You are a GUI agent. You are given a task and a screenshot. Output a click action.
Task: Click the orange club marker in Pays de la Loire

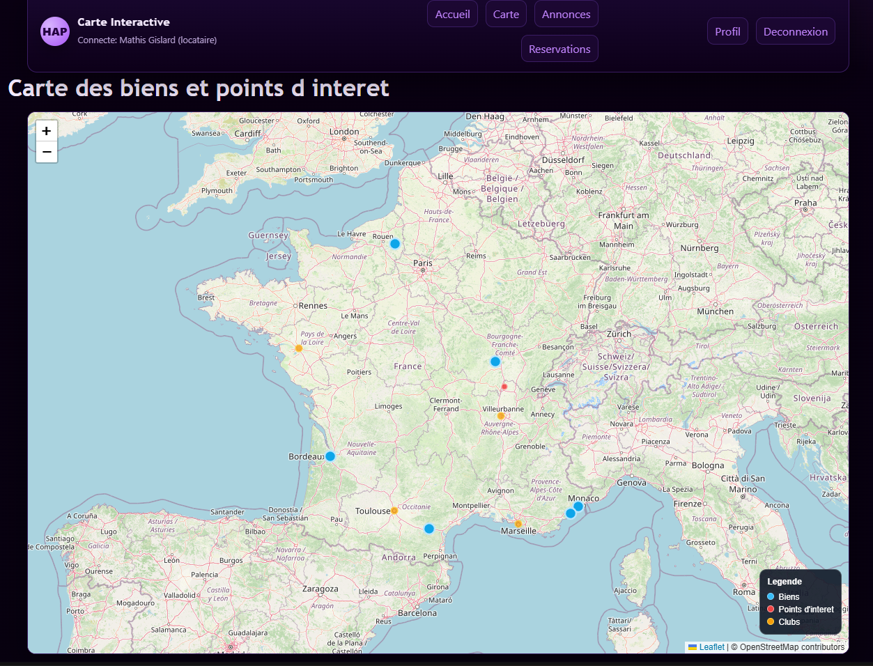coord(299,348)
